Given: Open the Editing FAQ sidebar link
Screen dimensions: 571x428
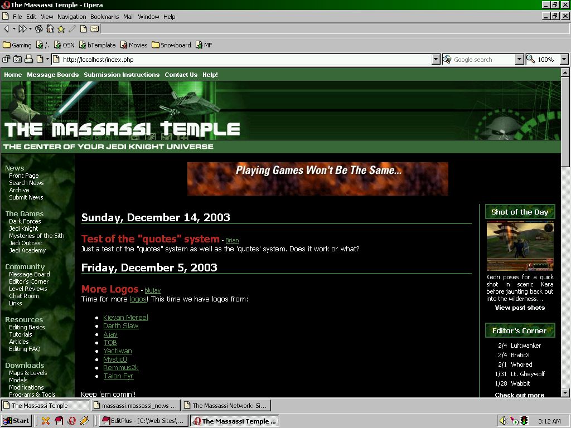Looking at the screenshot, I should [25, 349].
